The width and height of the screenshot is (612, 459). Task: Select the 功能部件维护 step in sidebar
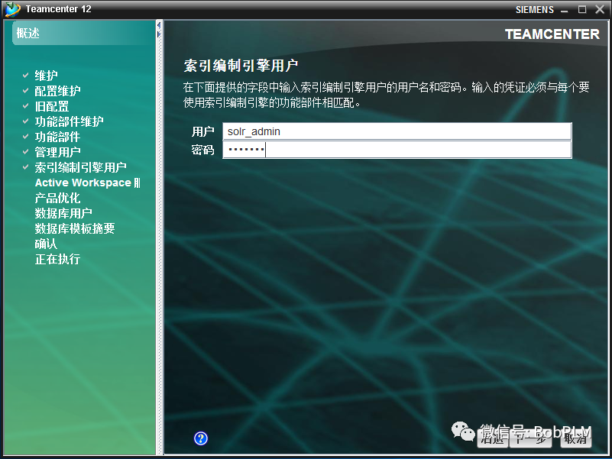tap(69, 121)
